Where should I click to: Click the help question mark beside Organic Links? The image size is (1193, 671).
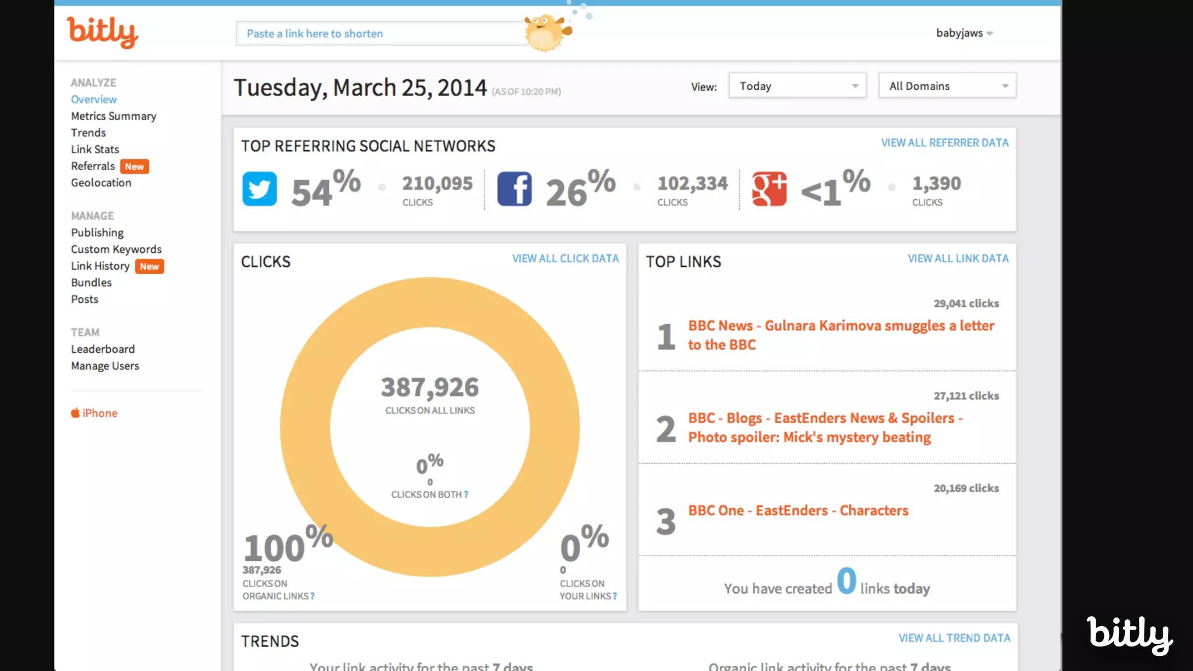click(313, 596)
